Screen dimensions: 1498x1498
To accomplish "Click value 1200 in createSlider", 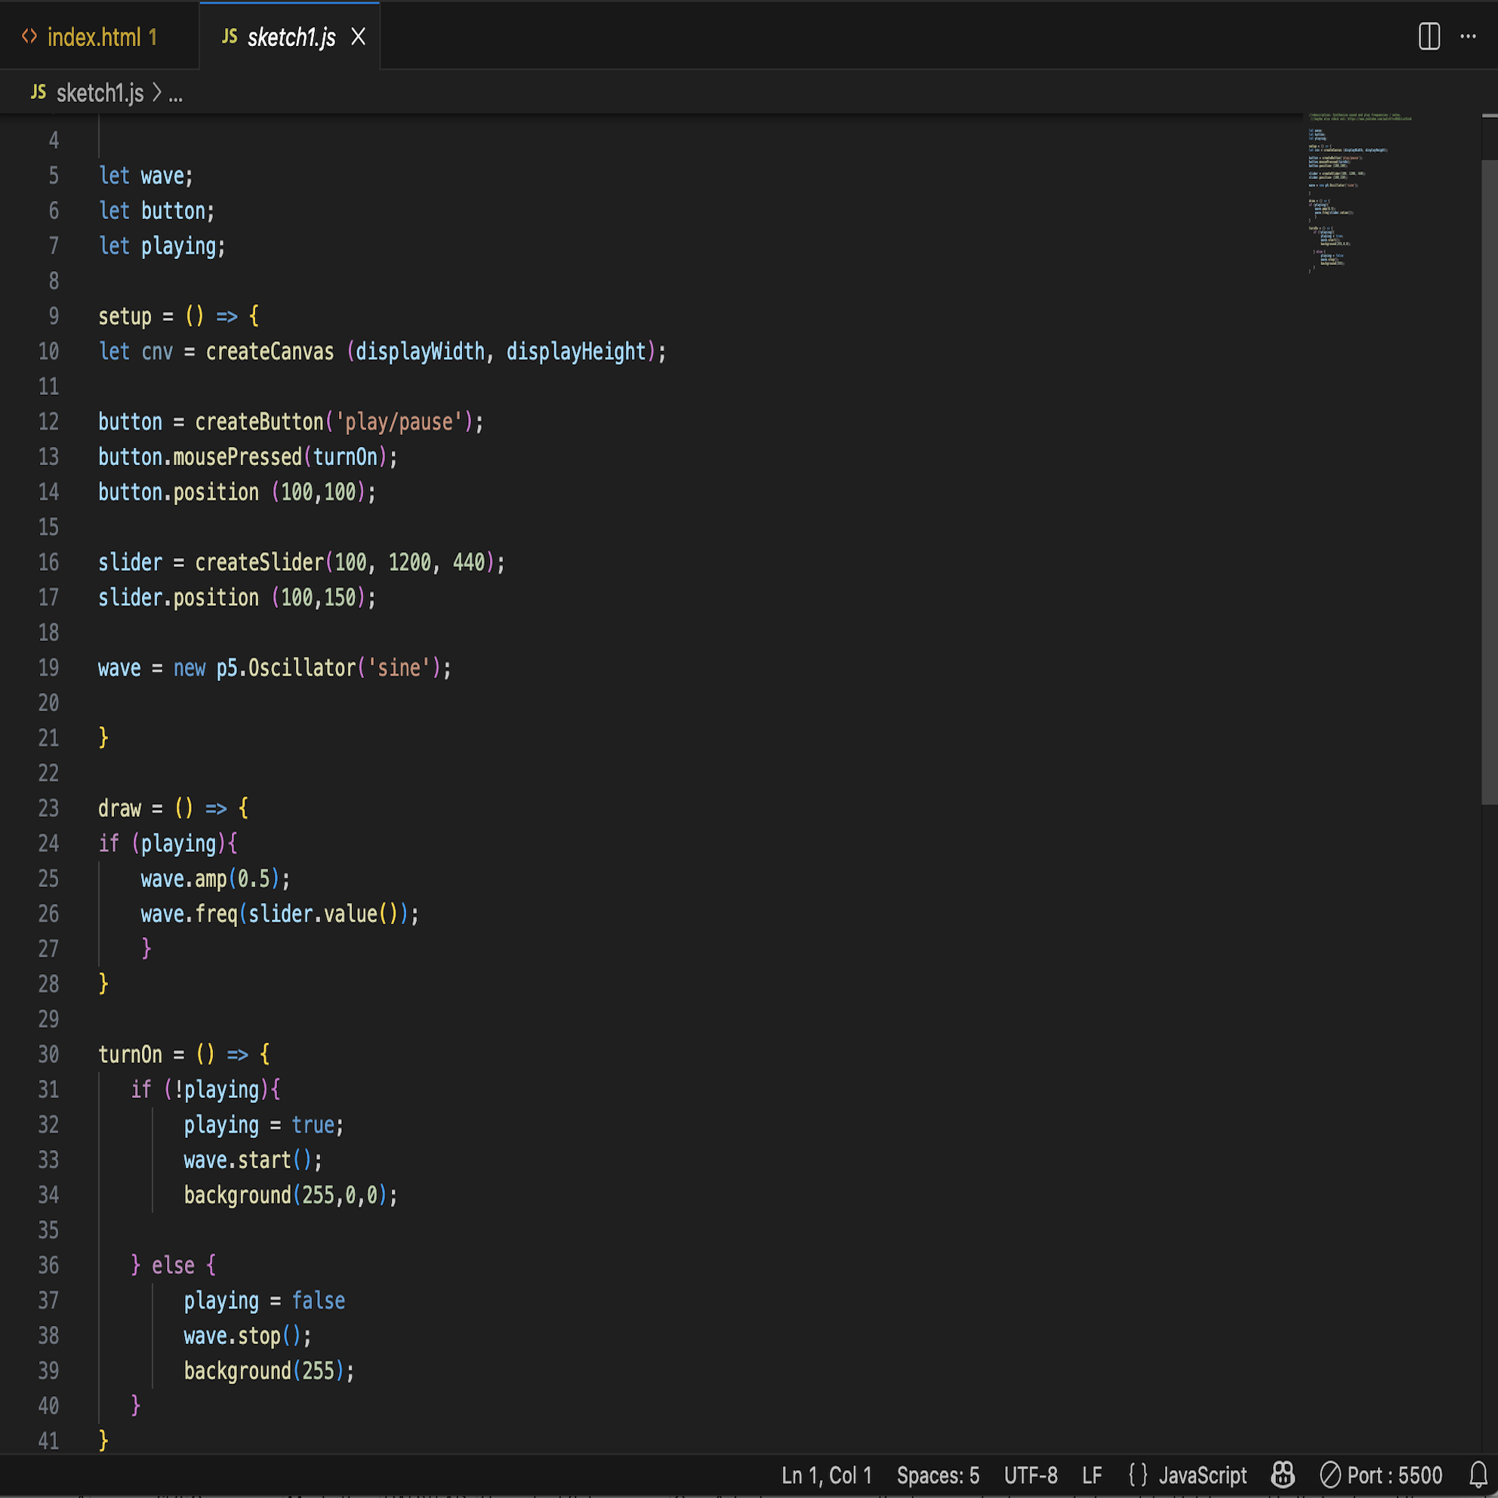I will (409, 563).
